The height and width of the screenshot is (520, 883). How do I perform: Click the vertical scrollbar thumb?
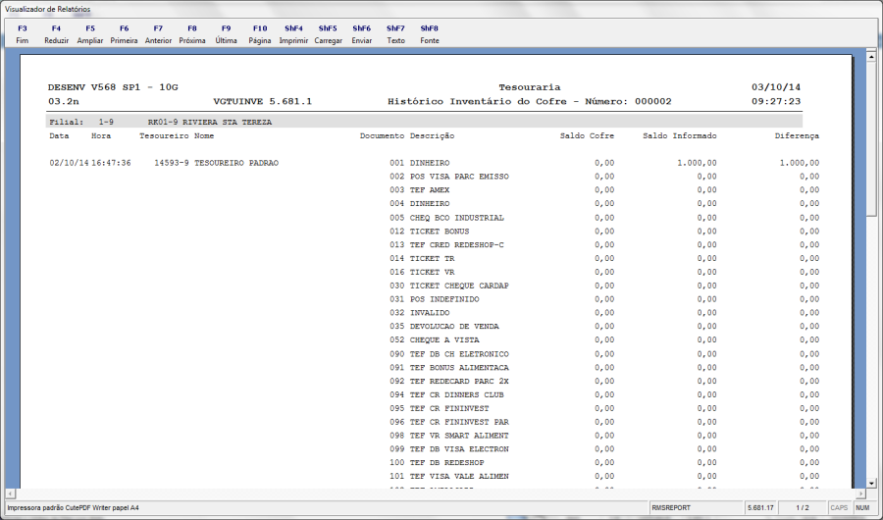[871, 138]
